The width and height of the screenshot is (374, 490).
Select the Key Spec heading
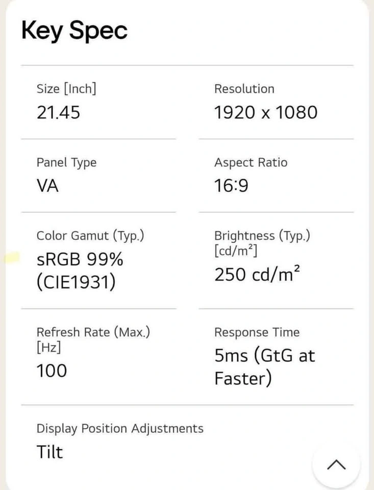click(74, 31)
